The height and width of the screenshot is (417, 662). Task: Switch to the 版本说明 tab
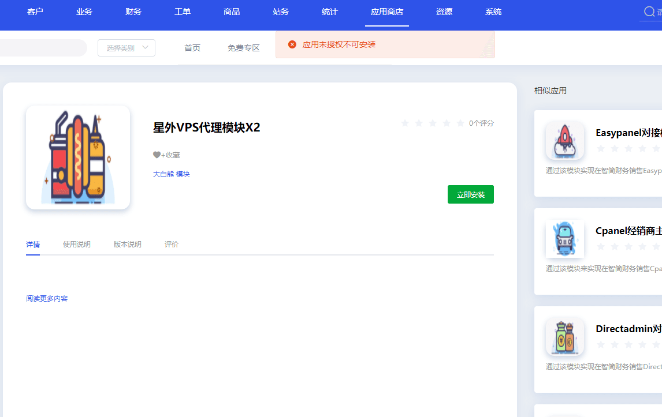(x=128, y=245)
